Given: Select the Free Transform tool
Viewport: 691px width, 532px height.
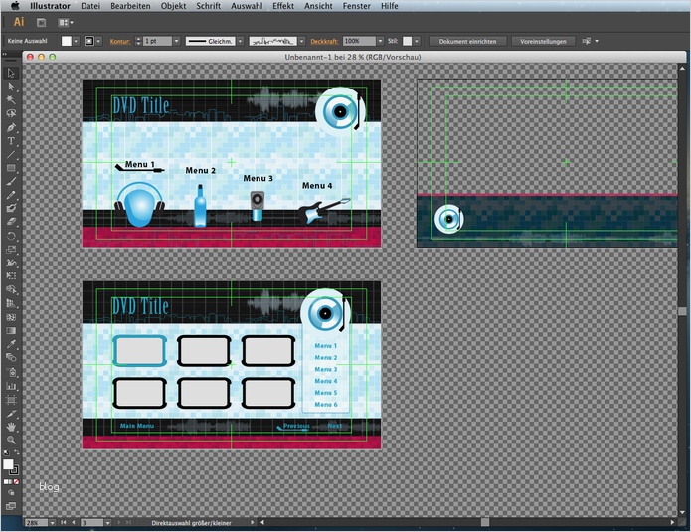Looking at the screenshot, I should tap(11, 275).
